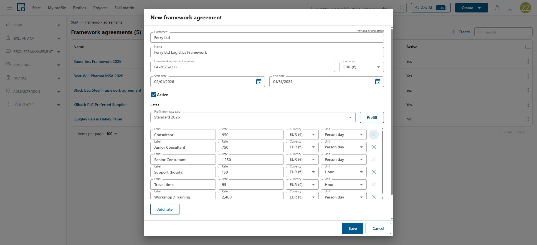Open row menu for Block Bau Steel agreement
The height and width of the screenshot is (245, 537).
(x=528, y=90)
